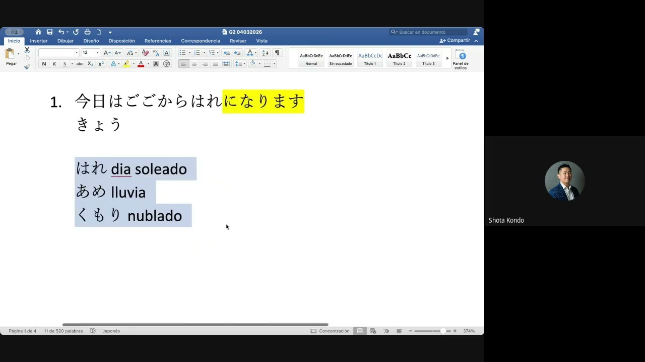Open the shading paint bucket tool

tap(253, 64)
